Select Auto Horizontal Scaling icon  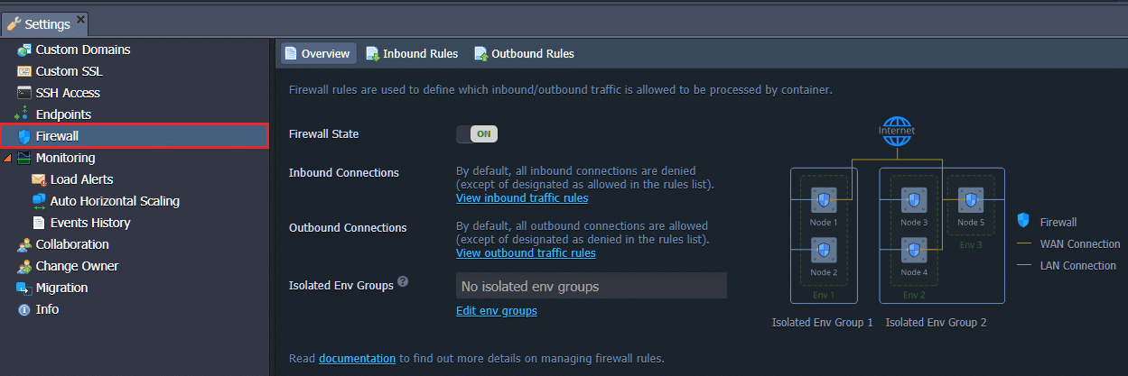tap(39, 201)
